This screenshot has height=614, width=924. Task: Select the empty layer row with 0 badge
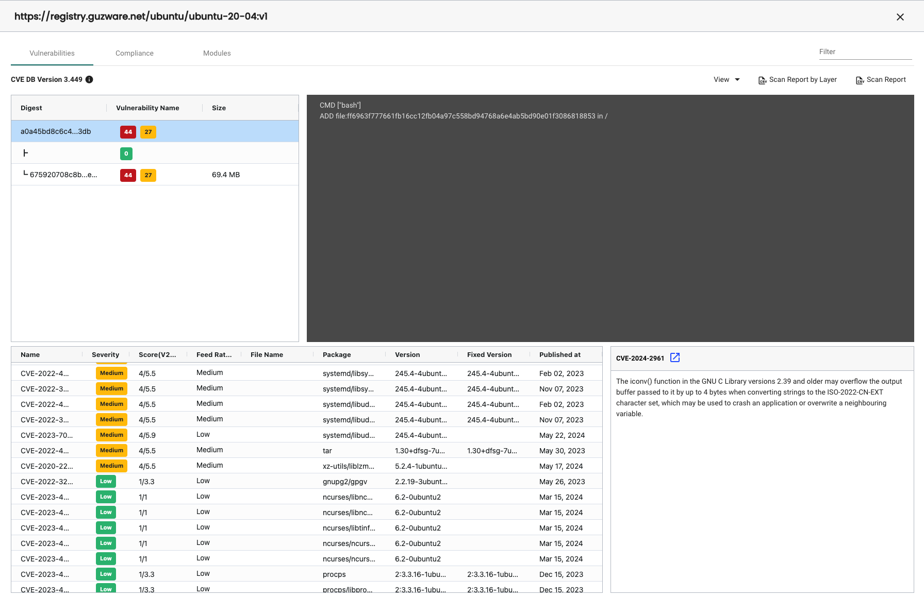point(155,153)
